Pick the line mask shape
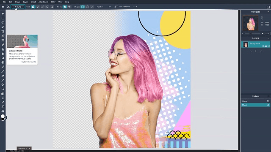 pos(92,7)
